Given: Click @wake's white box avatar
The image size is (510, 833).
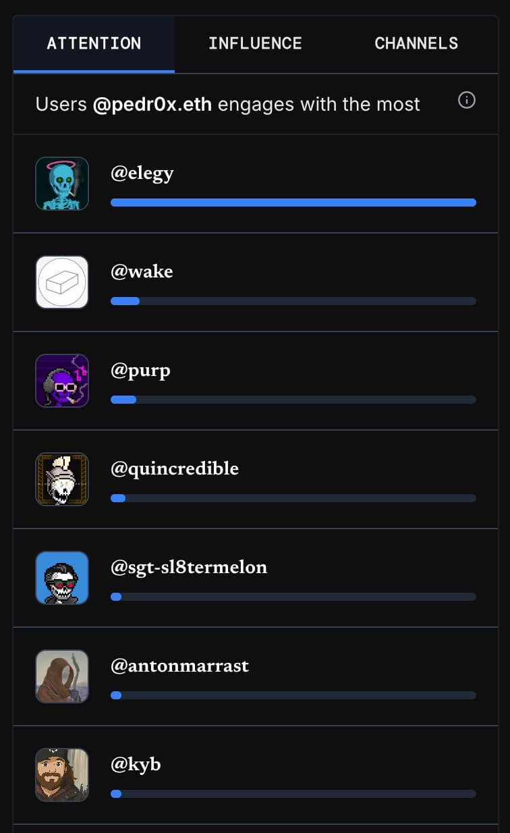Looking at the screenshot, I should [x=62, y=282].
